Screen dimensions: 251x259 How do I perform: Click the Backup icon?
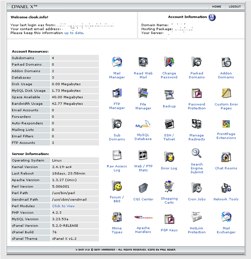click(x=169, y=95)
